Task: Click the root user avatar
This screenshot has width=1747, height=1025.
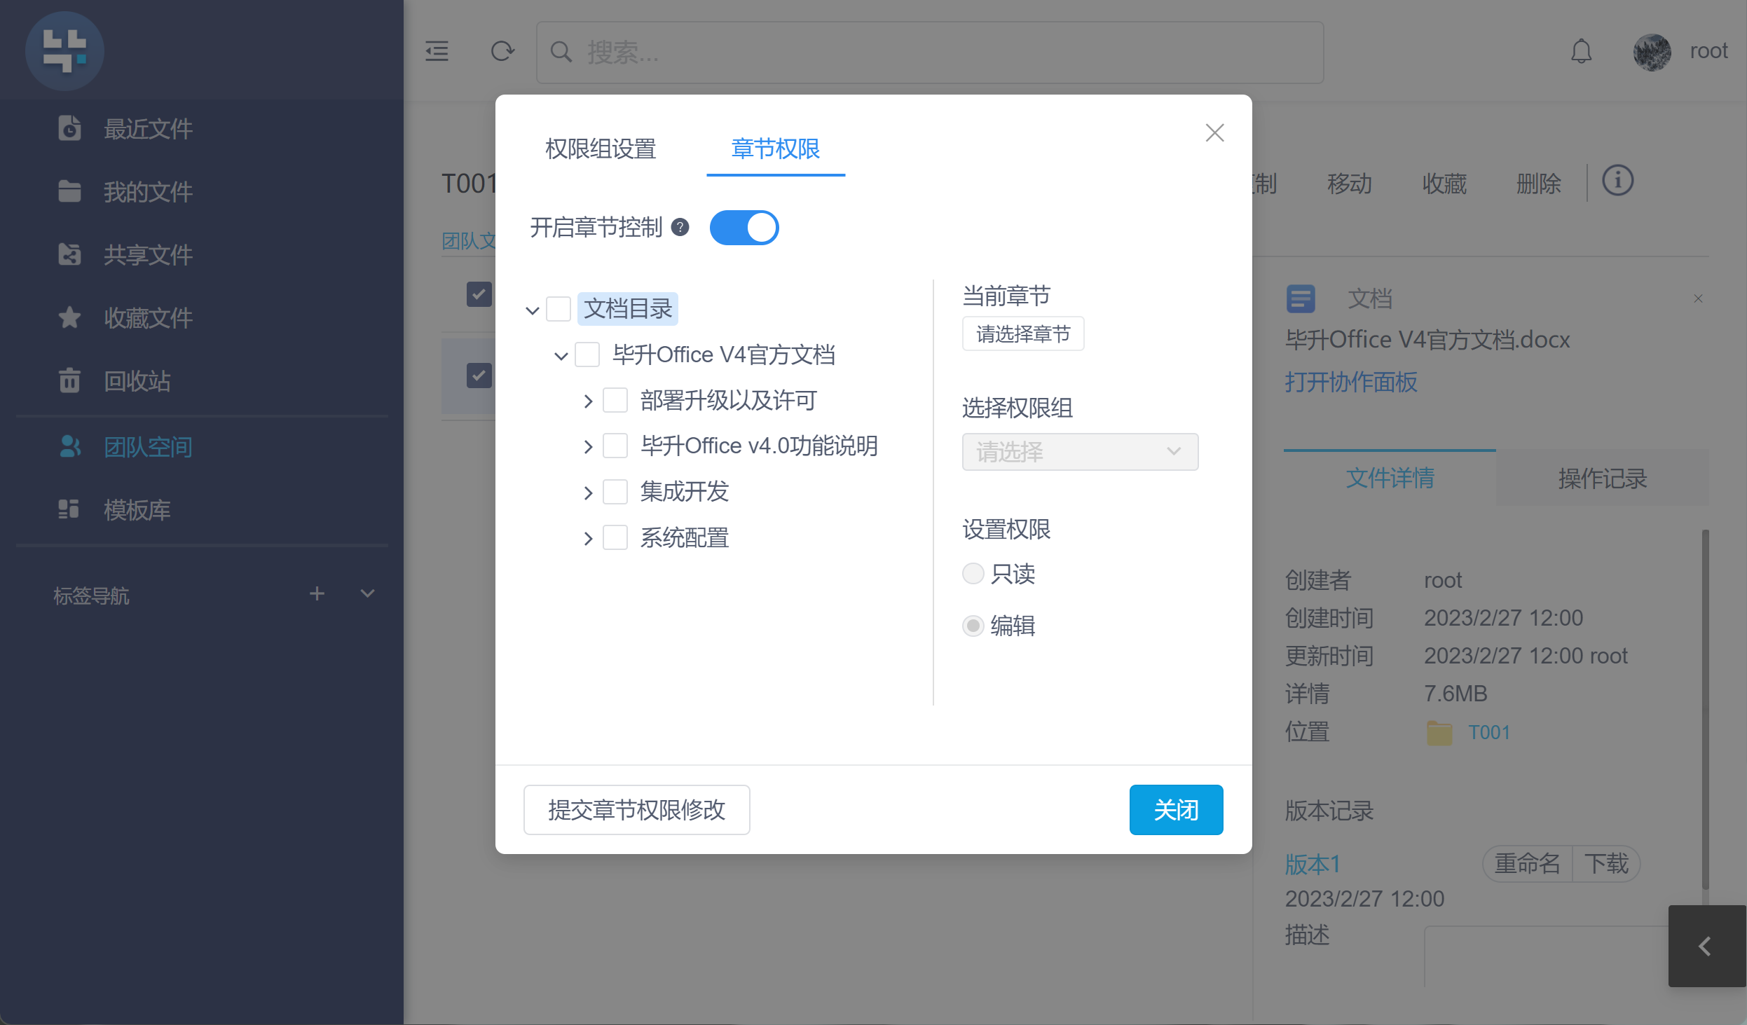Action: coord(1652,52)
